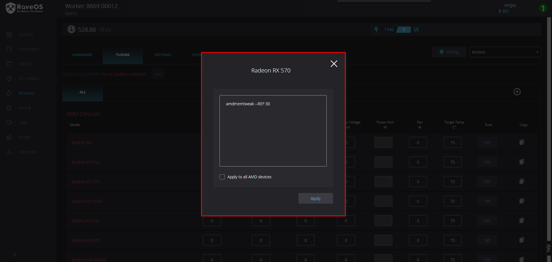The height and width of the screenshot is (262, 552).
Task: Select FirePro W2100 device name
Action: click(85, 221)
